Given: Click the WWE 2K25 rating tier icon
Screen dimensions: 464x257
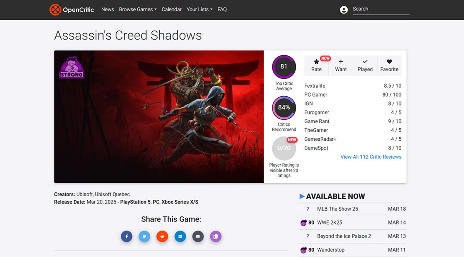Looking at the screenshot, I should coord(304,223).
